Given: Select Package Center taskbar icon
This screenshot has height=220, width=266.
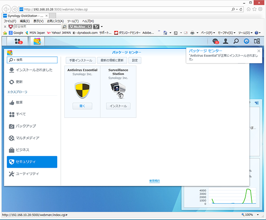Looking at the screenshot, I should click(37, 41).
